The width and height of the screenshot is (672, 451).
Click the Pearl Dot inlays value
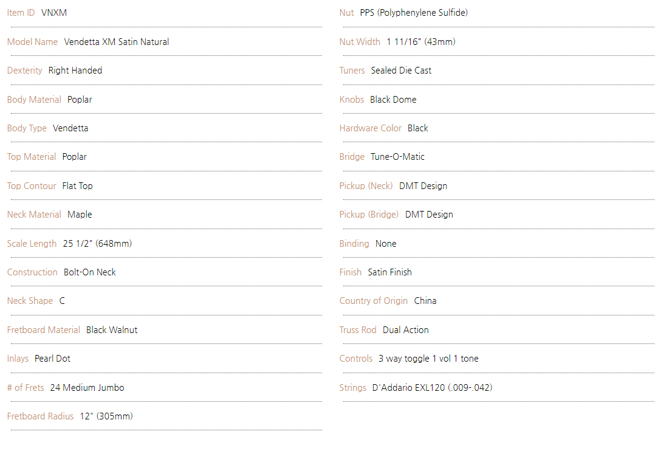pos(52,359)
